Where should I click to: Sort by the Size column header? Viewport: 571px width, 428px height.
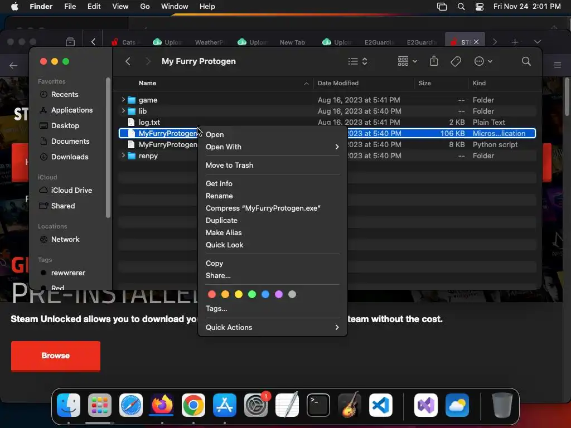tap(424, 83)
